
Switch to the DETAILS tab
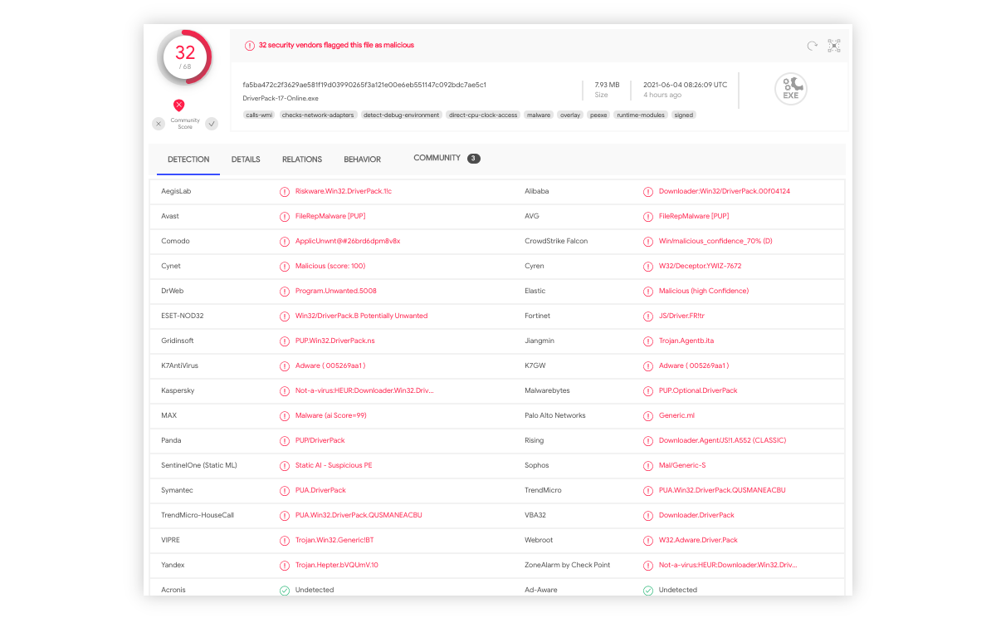[246, 159]
